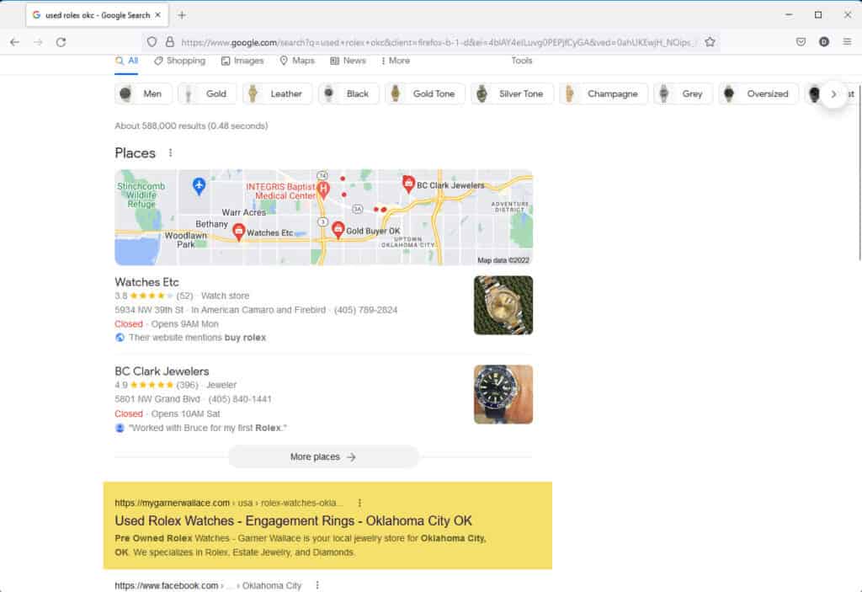The height and width of the screenshot is (592, 862).
Task: Switch to the Images search tab
Action: pos(242,61)
